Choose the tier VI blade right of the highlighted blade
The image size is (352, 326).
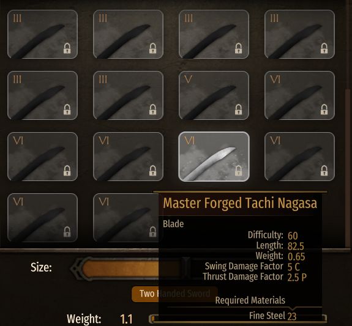[x=299, y=157]
